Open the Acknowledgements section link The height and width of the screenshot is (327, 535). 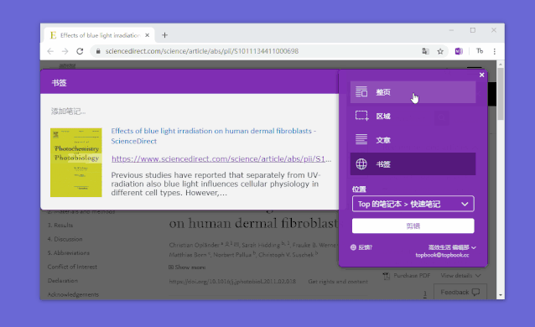[x=73, y=294]
